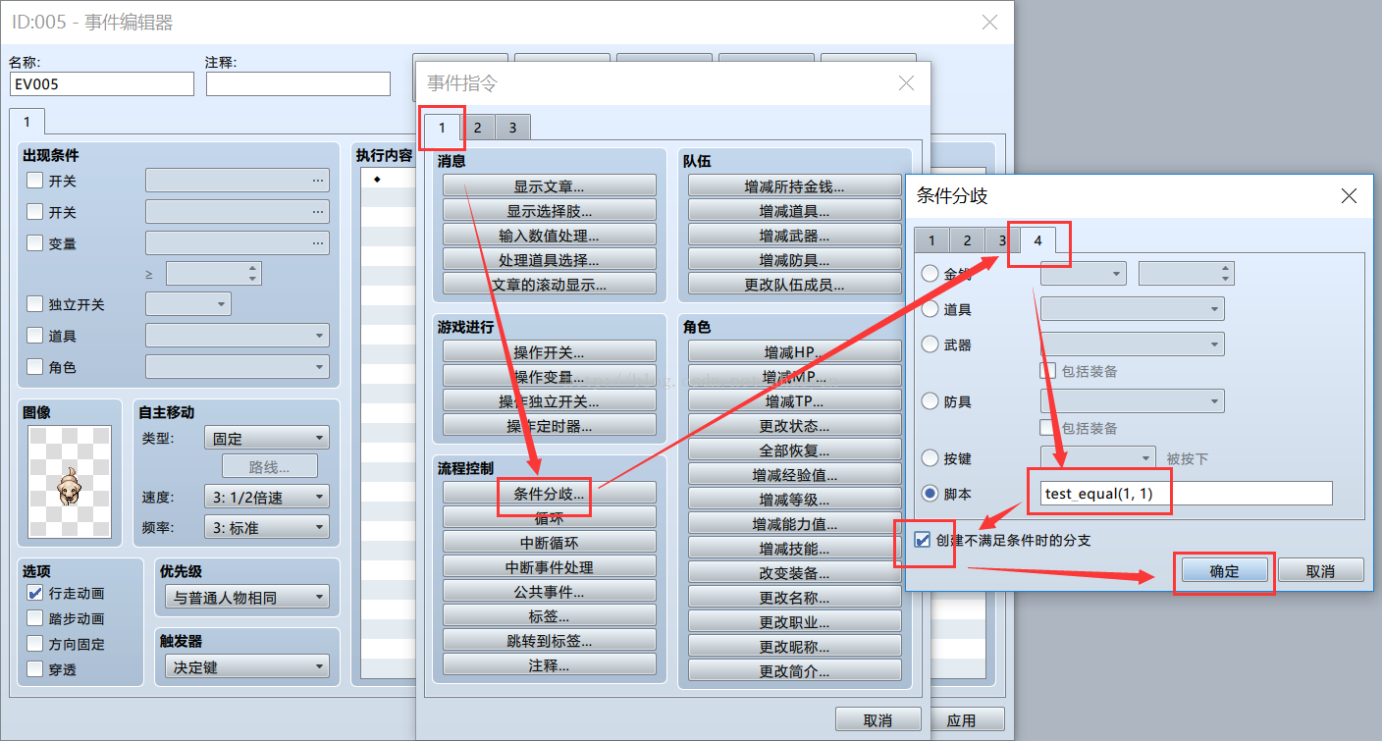Click the 变量 value stepper arrows
This screenshot has width=1382, height=741.
click(253, 273)
